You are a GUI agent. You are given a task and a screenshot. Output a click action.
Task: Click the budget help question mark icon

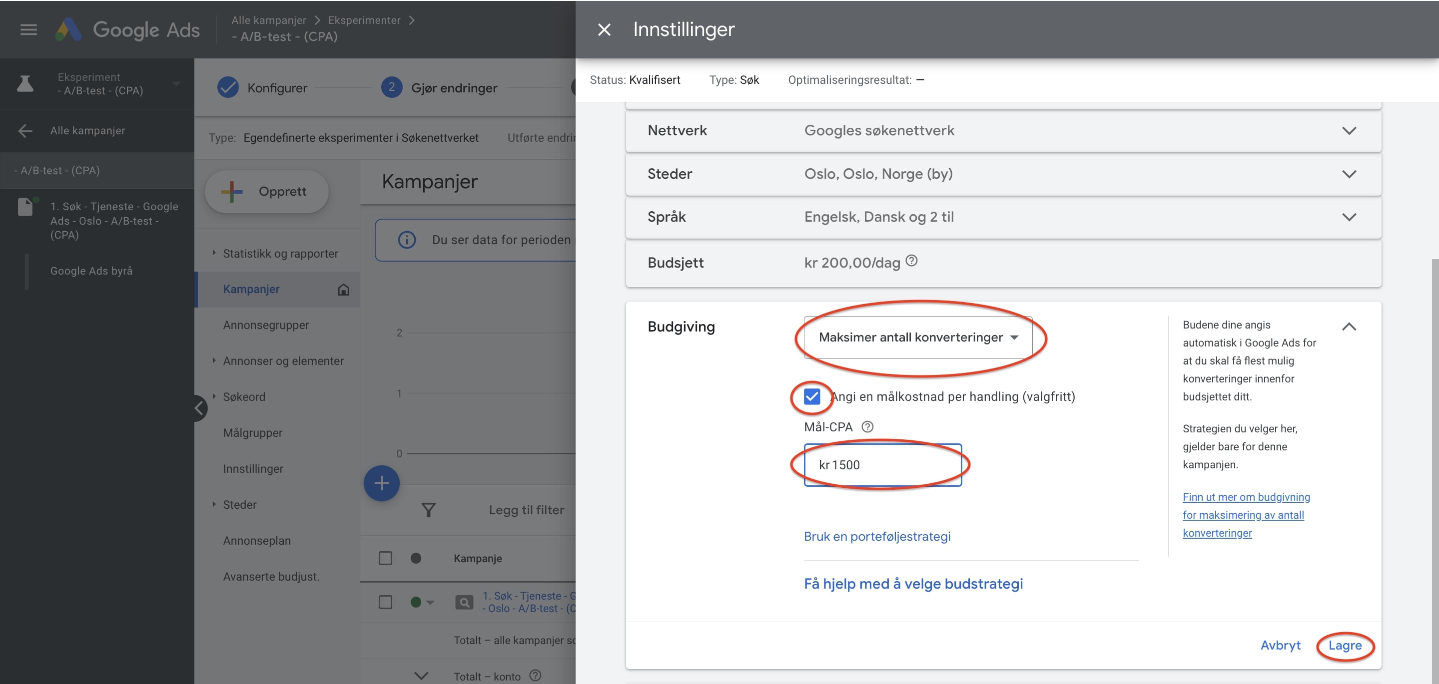(x=911, y=261)
